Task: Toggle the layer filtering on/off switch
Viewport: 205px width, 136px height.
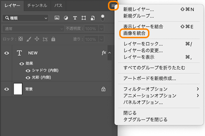Action: (x=103, y=18)
